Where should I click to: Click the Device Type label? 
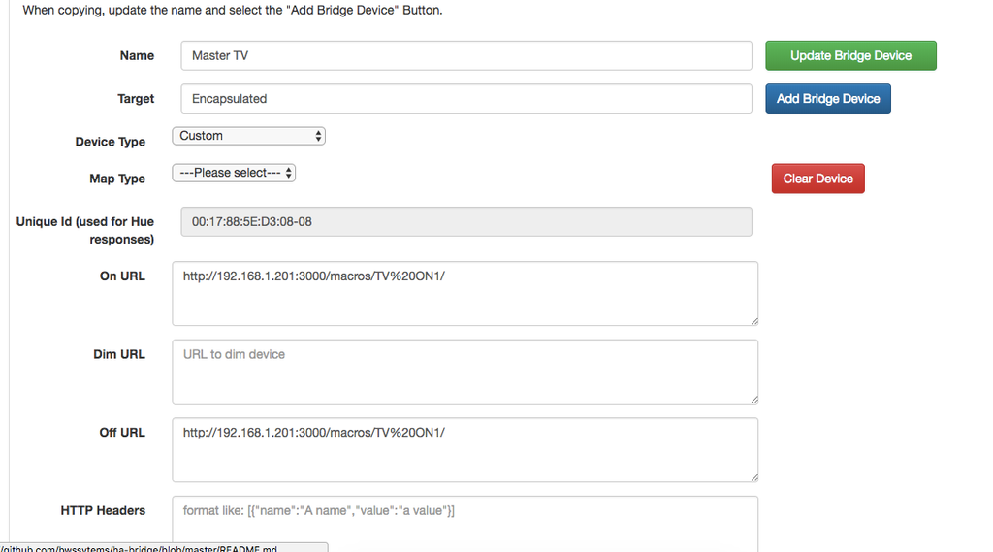110,142
